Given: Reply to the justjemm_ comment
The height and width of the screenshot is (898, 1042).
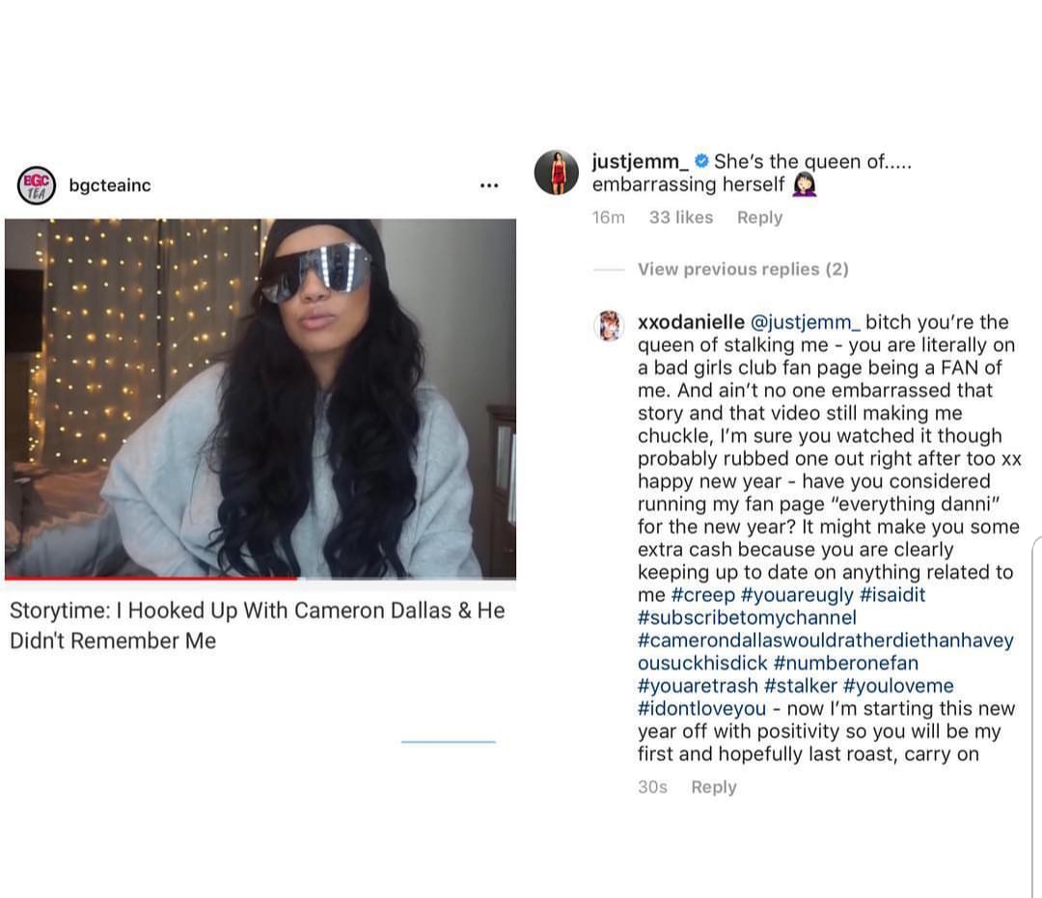Looking at the screenshot, I should coord(759,217).
